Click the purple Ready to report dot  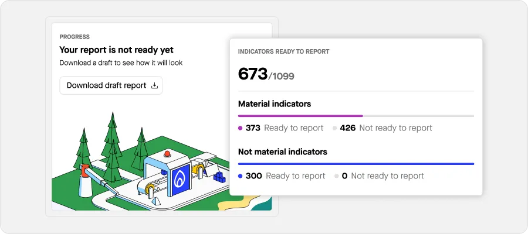[x=240, y=128]
